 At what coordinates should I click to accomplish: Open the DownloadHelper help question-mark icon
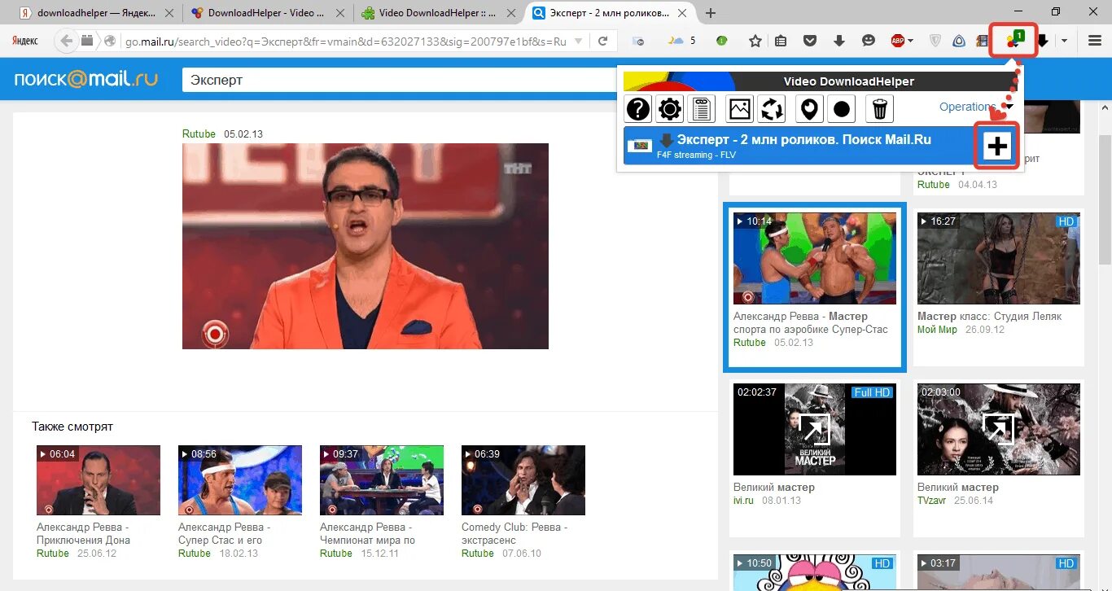(x=638, y=108)
